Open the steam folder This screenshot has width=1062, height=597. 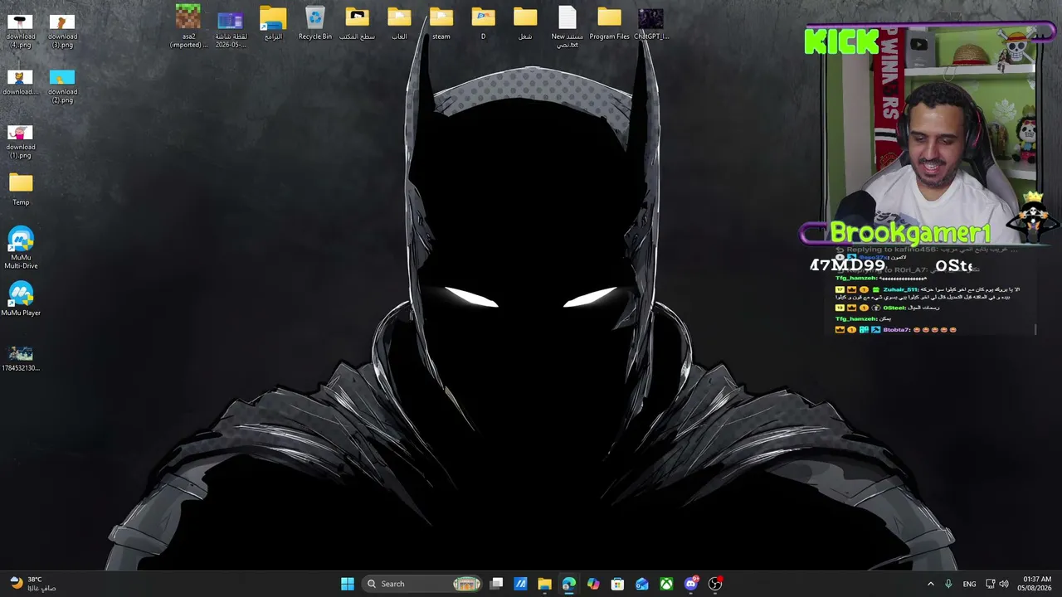[x=441, y=23]
